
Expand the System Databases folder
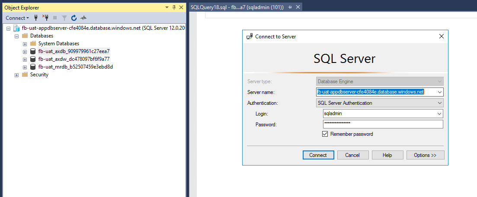pos(25,44)
